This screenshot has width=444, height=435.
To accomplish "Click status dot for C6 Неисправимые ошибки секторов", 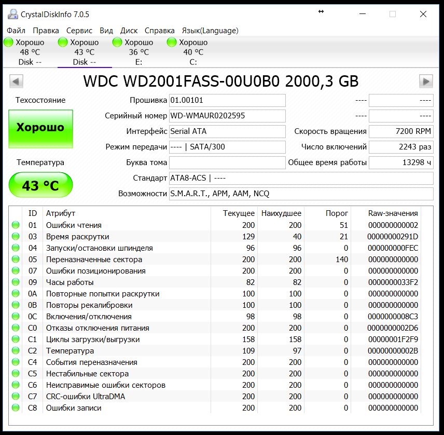I will pos(16,385).
